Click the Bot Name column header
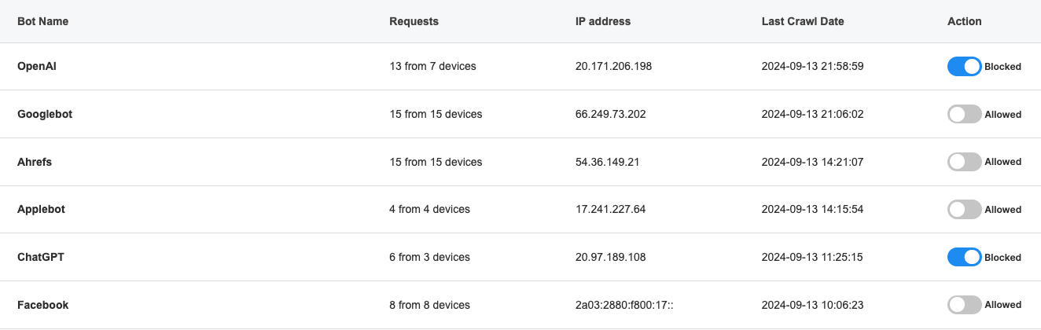The image size is (1041, 330). click(x=42, y=22)
